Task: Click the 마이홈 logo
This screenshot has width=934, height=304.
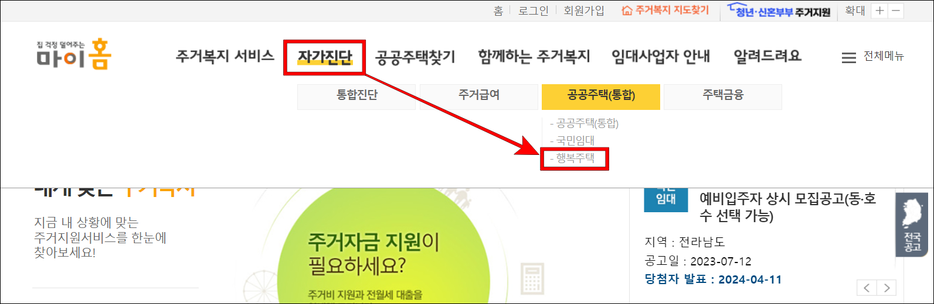Action: pyautogui.click(x=73, y=54)
